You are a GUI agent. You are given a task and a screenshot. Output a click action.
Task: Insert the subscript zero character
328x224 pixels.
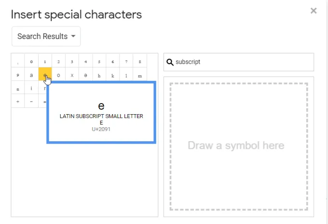(x=31, y=62)
